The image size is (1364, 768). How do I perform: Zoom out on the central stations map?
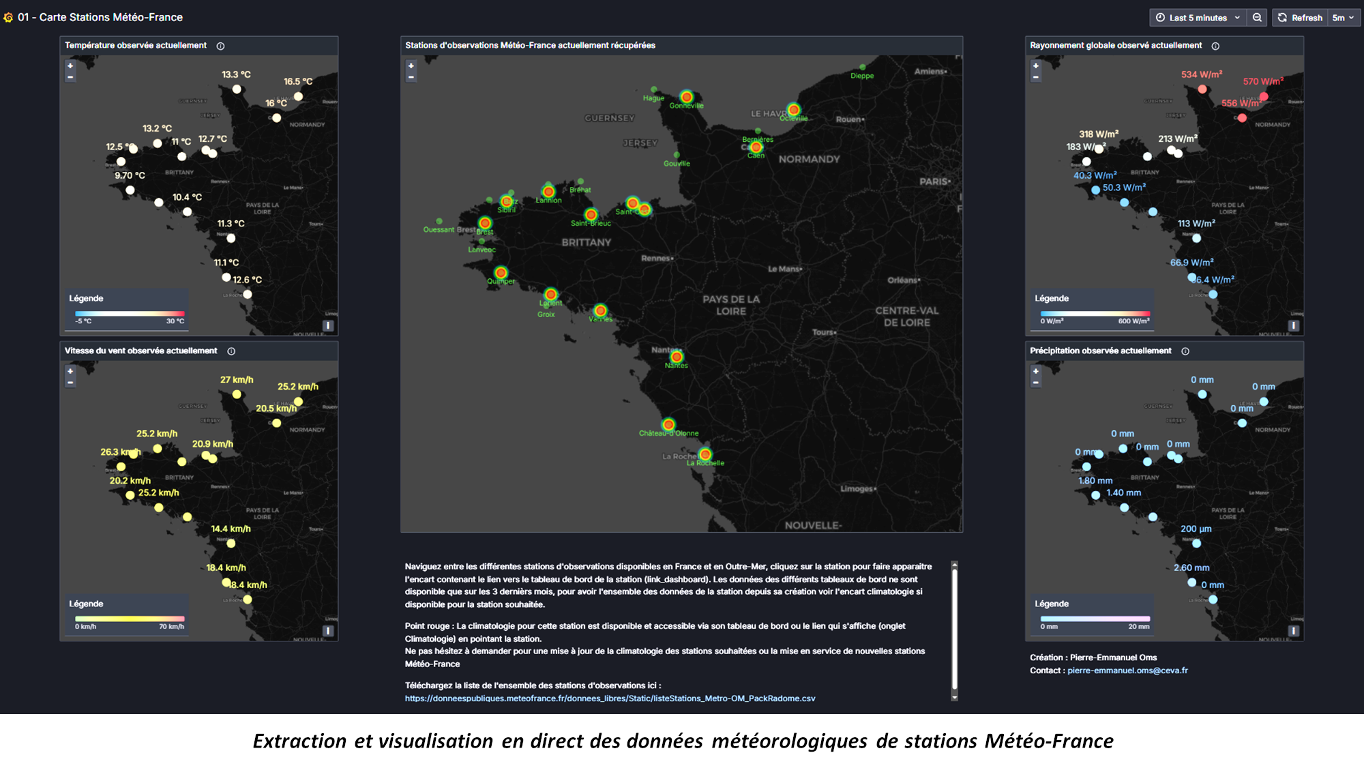pyautogui.click(x=411, y=77)
